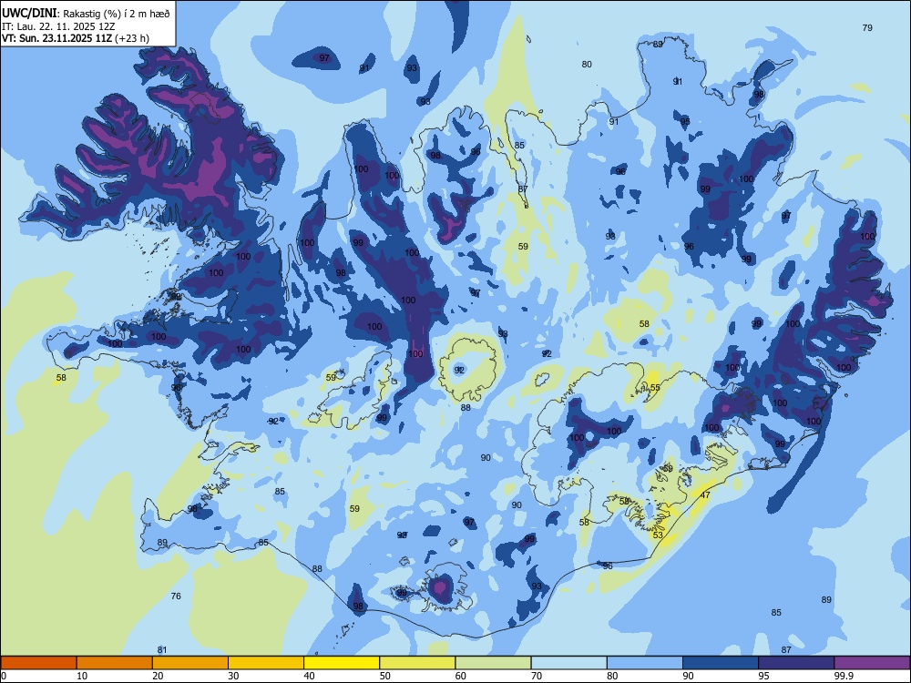Click the value 58 off Snæfellsnes west tip
The image size is (911, 683).
tap(61, 378)
